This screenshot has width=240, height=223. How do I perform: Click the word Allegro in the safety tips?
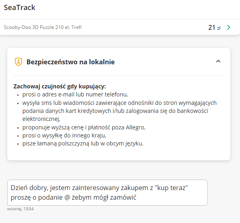[135, 127]
